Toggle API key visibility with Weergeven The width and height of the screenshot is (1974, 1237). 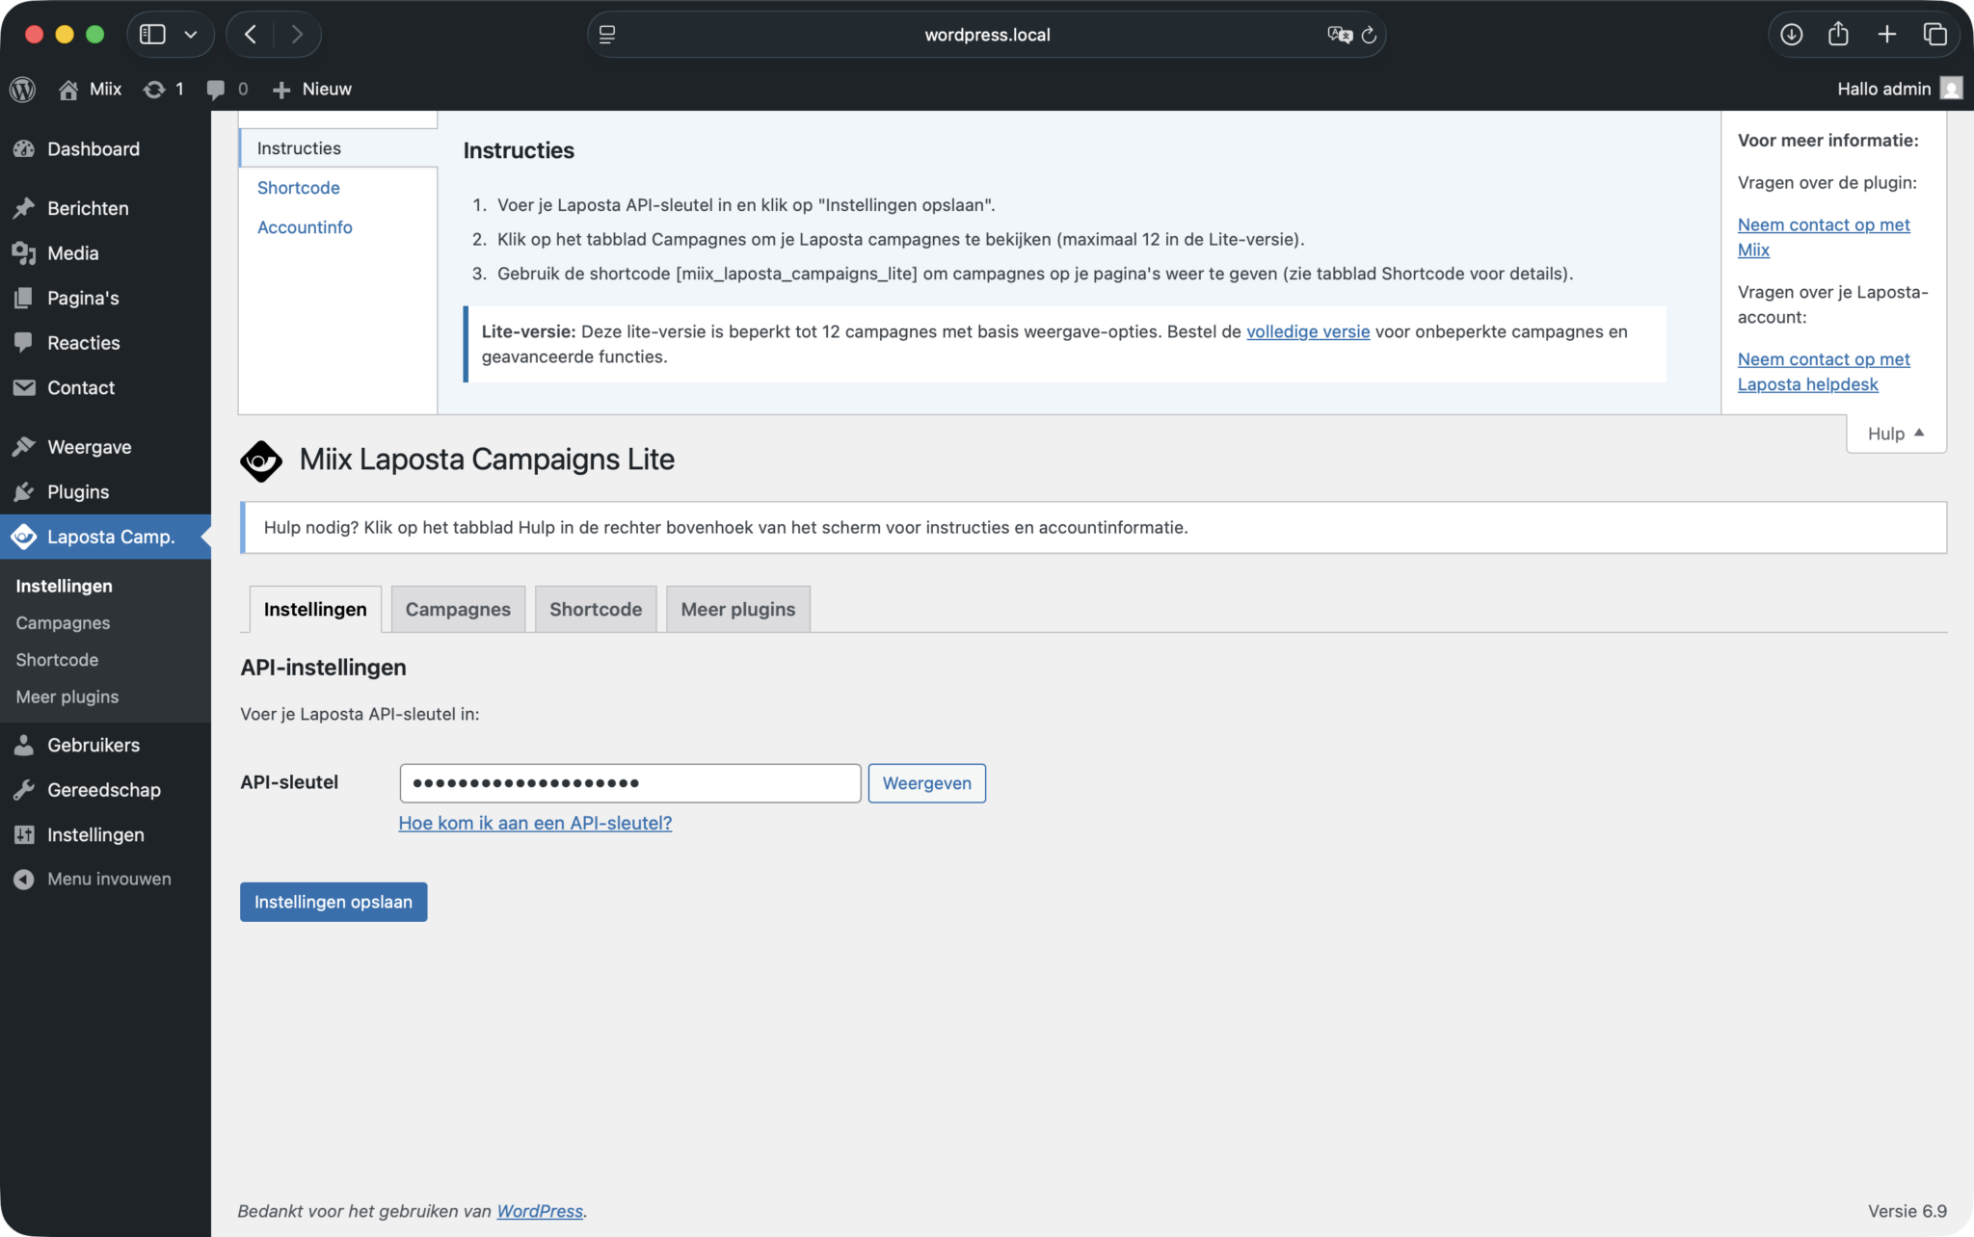[926, 783]
